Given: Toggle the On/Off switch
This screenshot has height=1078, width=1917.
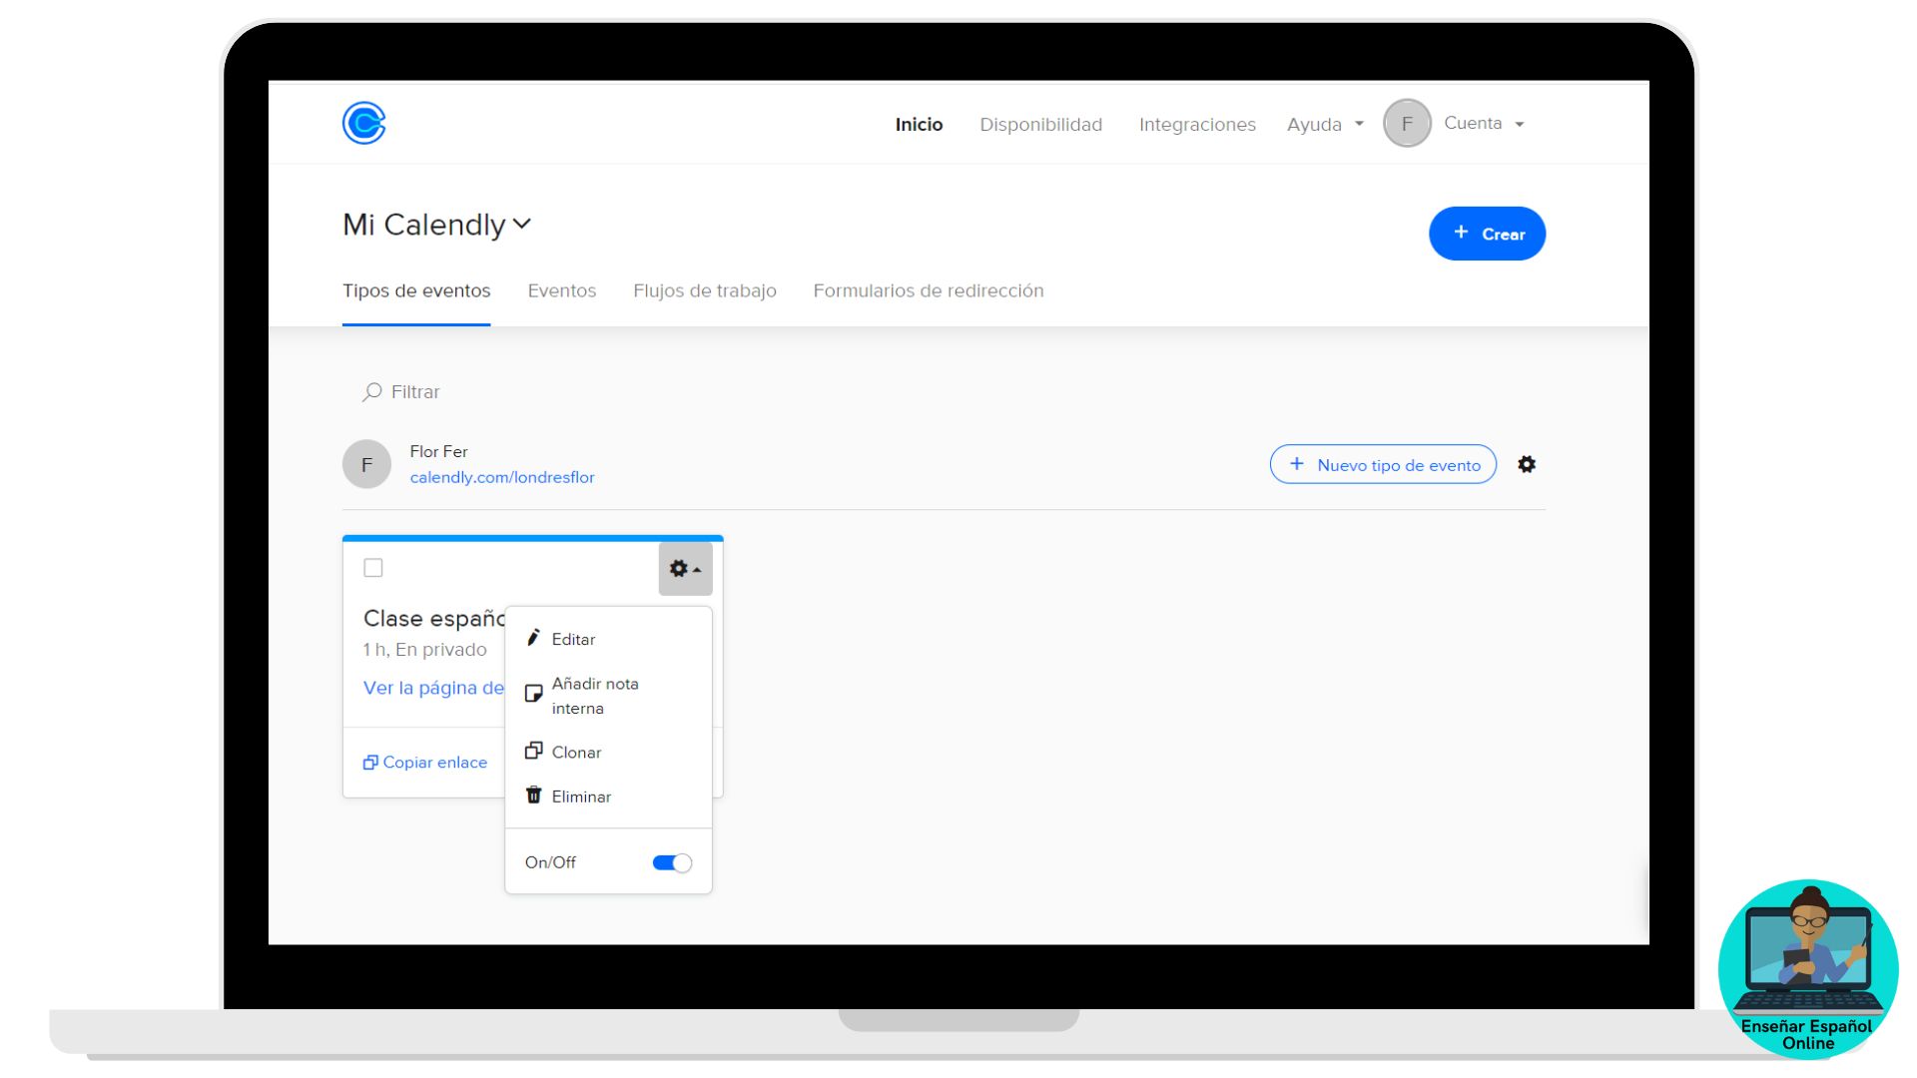Looking at the screenshot, I should click(x=671, y=862).
